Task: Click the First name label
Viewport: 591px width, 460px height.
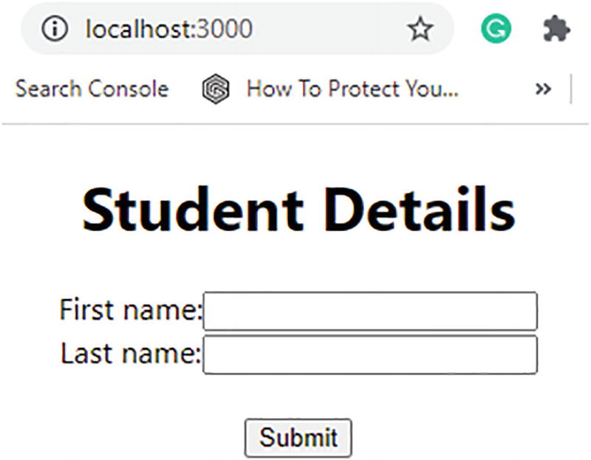Action: [x=130, y=310]
